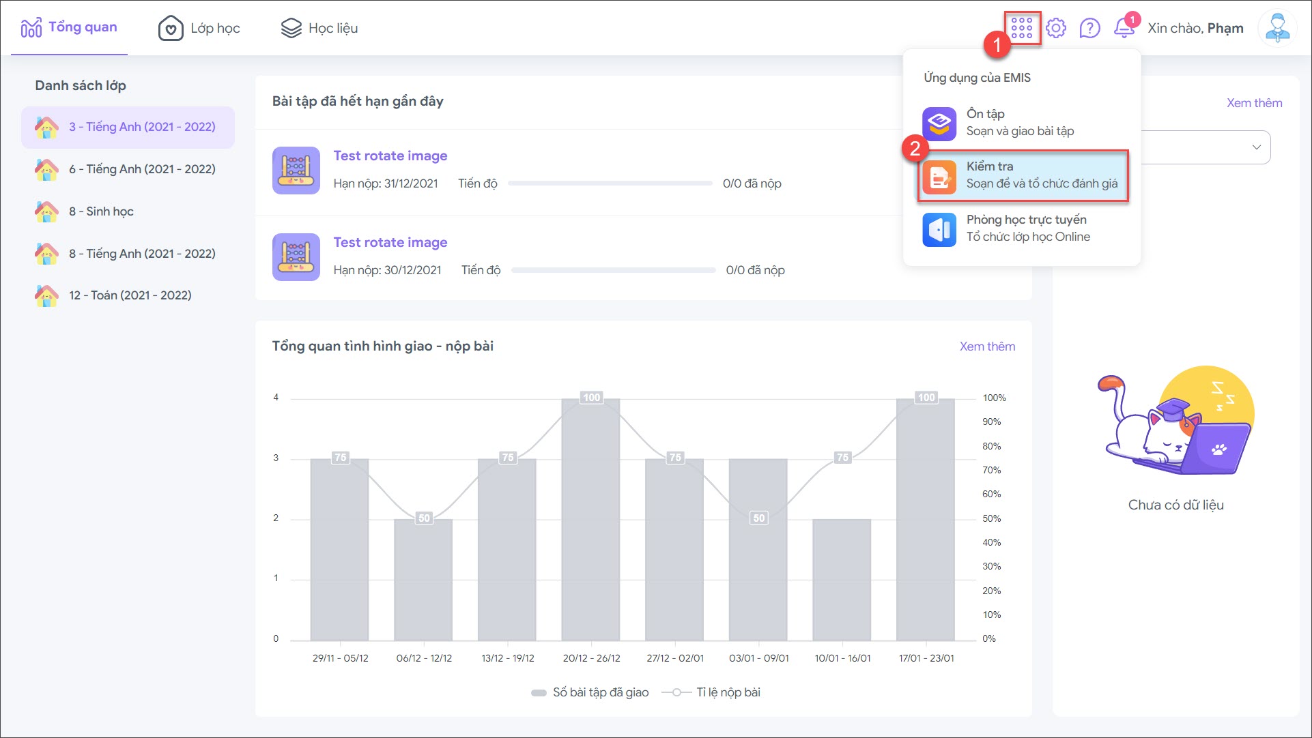
Task: Expand the dropdown in the right panel
Action: pos(1255,147)
